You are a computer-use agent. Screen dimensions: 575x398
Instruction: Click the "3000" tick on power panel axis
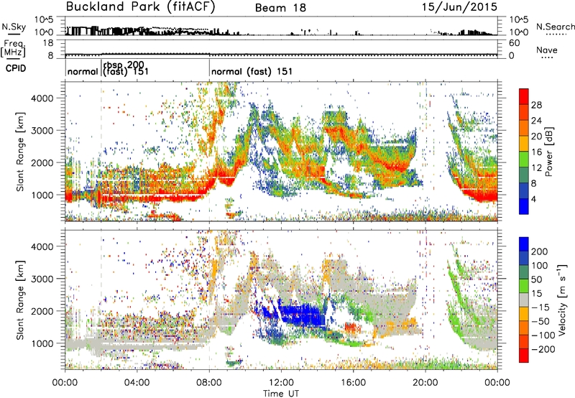click(x=42, y=131)
